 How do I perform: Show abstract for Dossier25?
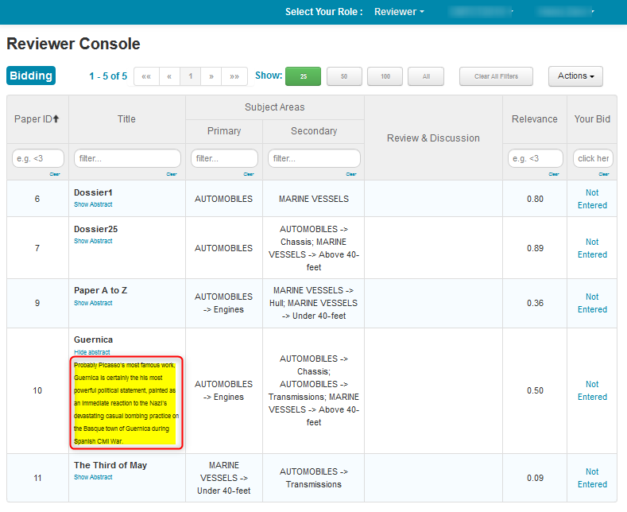93,241
